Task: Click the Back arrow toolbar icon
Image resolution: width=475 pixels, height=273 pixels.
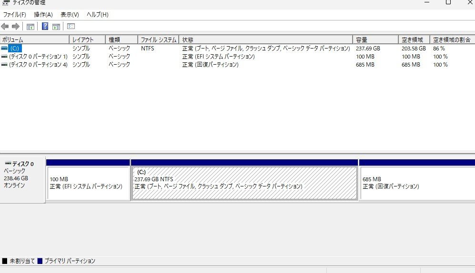Action: tap(5, 26)
